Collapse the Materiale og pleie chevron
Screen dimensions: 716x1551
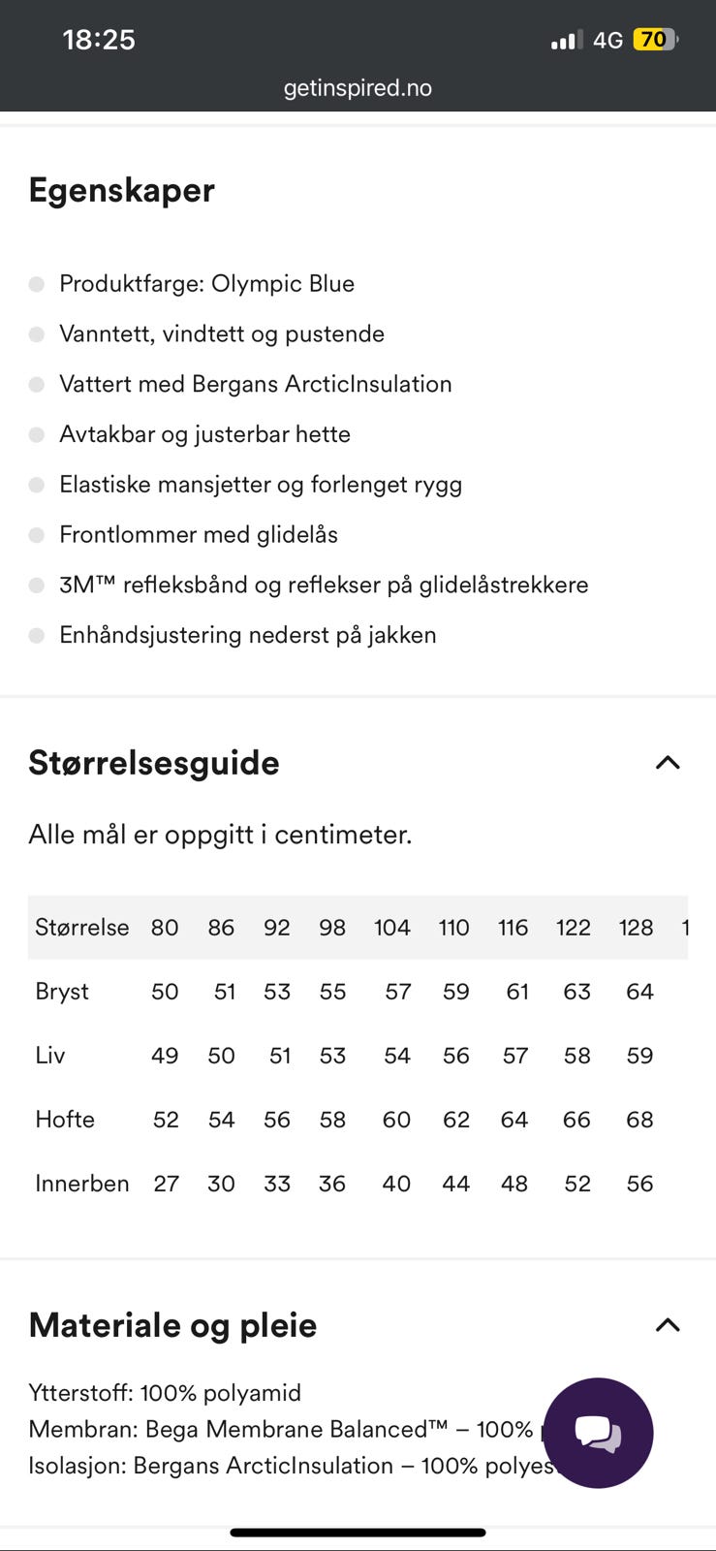coord(668,1325)
